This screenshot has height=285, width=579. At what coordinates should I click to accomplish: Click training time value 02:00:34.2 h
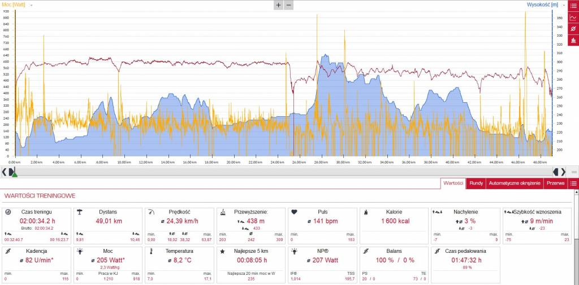pyautogui.click(x=37, y=221)
